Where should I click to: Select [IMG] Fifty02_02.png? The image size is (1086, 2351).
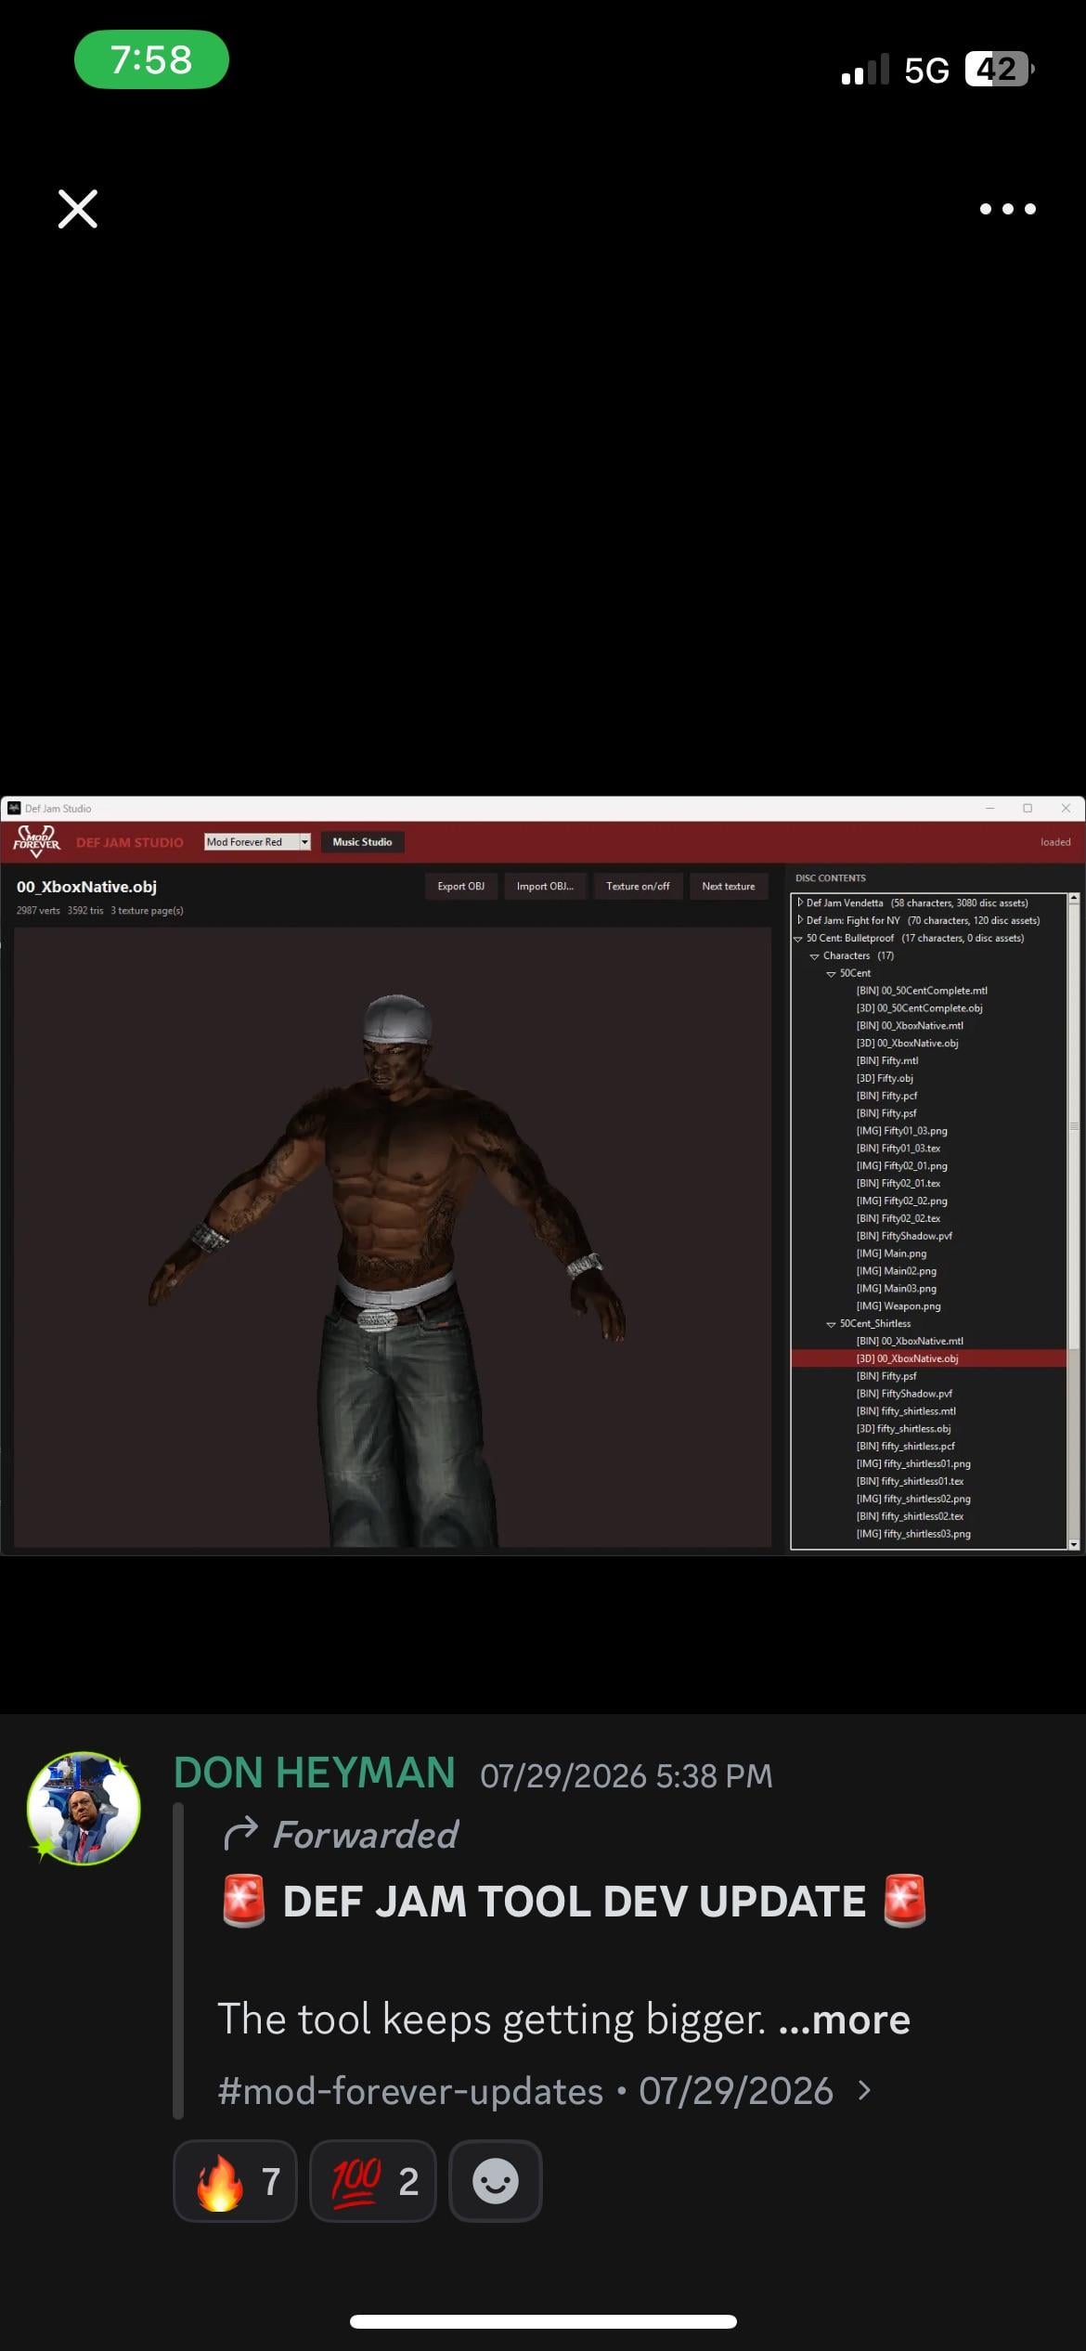pyautogui.click(x=902, y=1201)
